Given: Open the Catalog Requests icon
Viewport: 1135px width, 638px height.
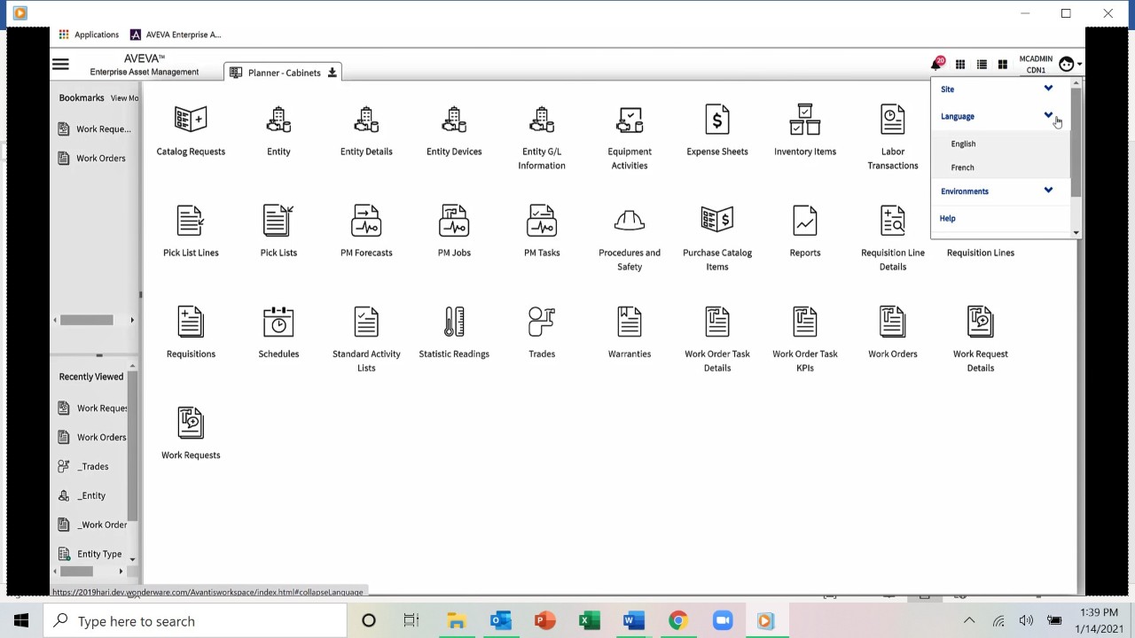Looking at the screenshot, I should pyautogui.click(x=191, y=121).
